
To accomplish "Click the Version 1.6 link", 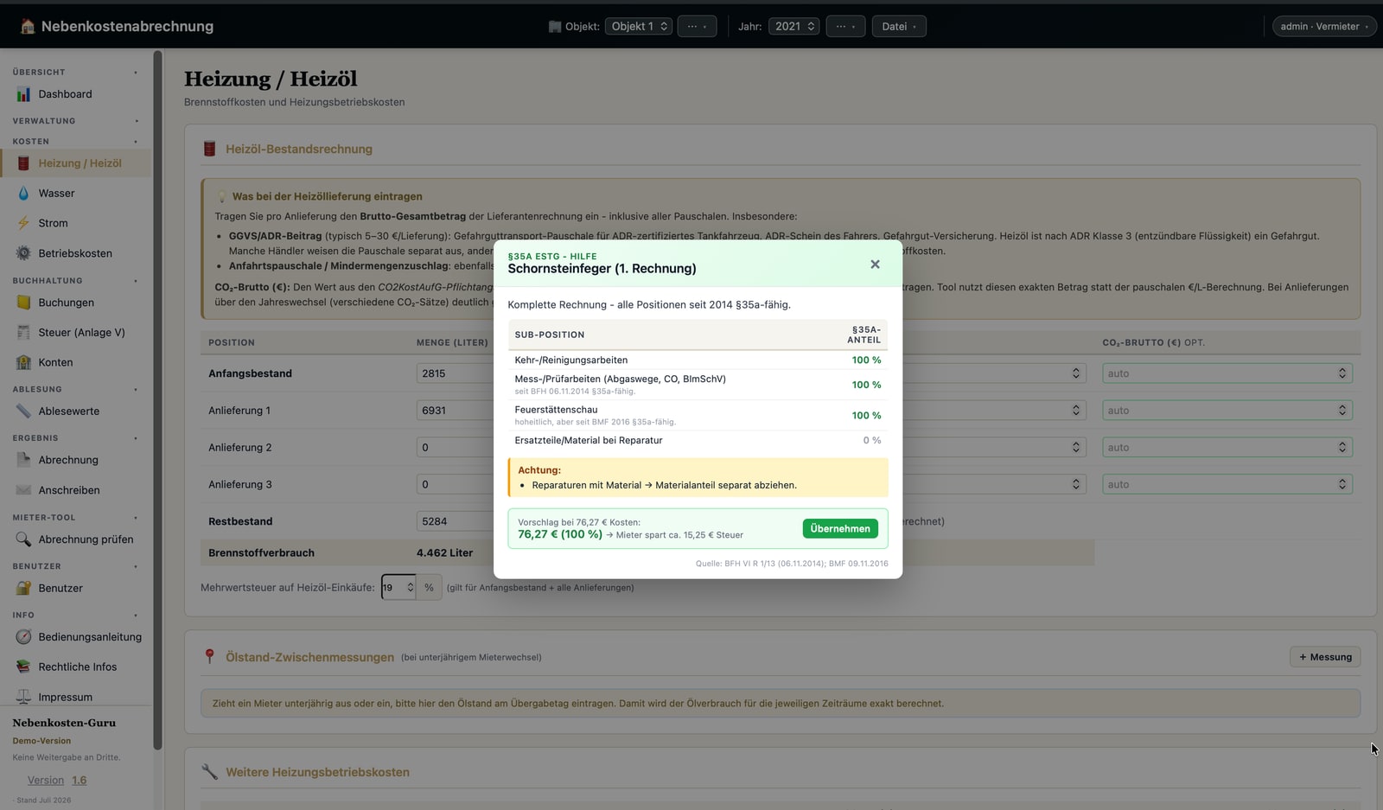I will tap(57, 780).
